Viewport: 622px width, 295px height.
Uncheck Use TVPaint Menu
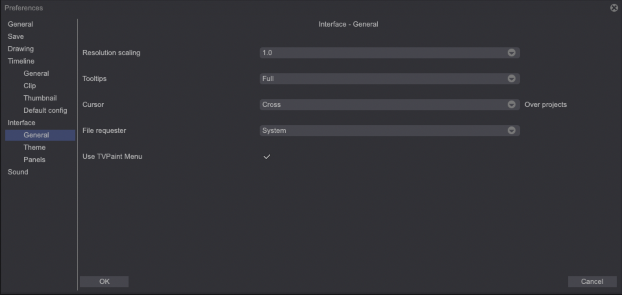267,156
